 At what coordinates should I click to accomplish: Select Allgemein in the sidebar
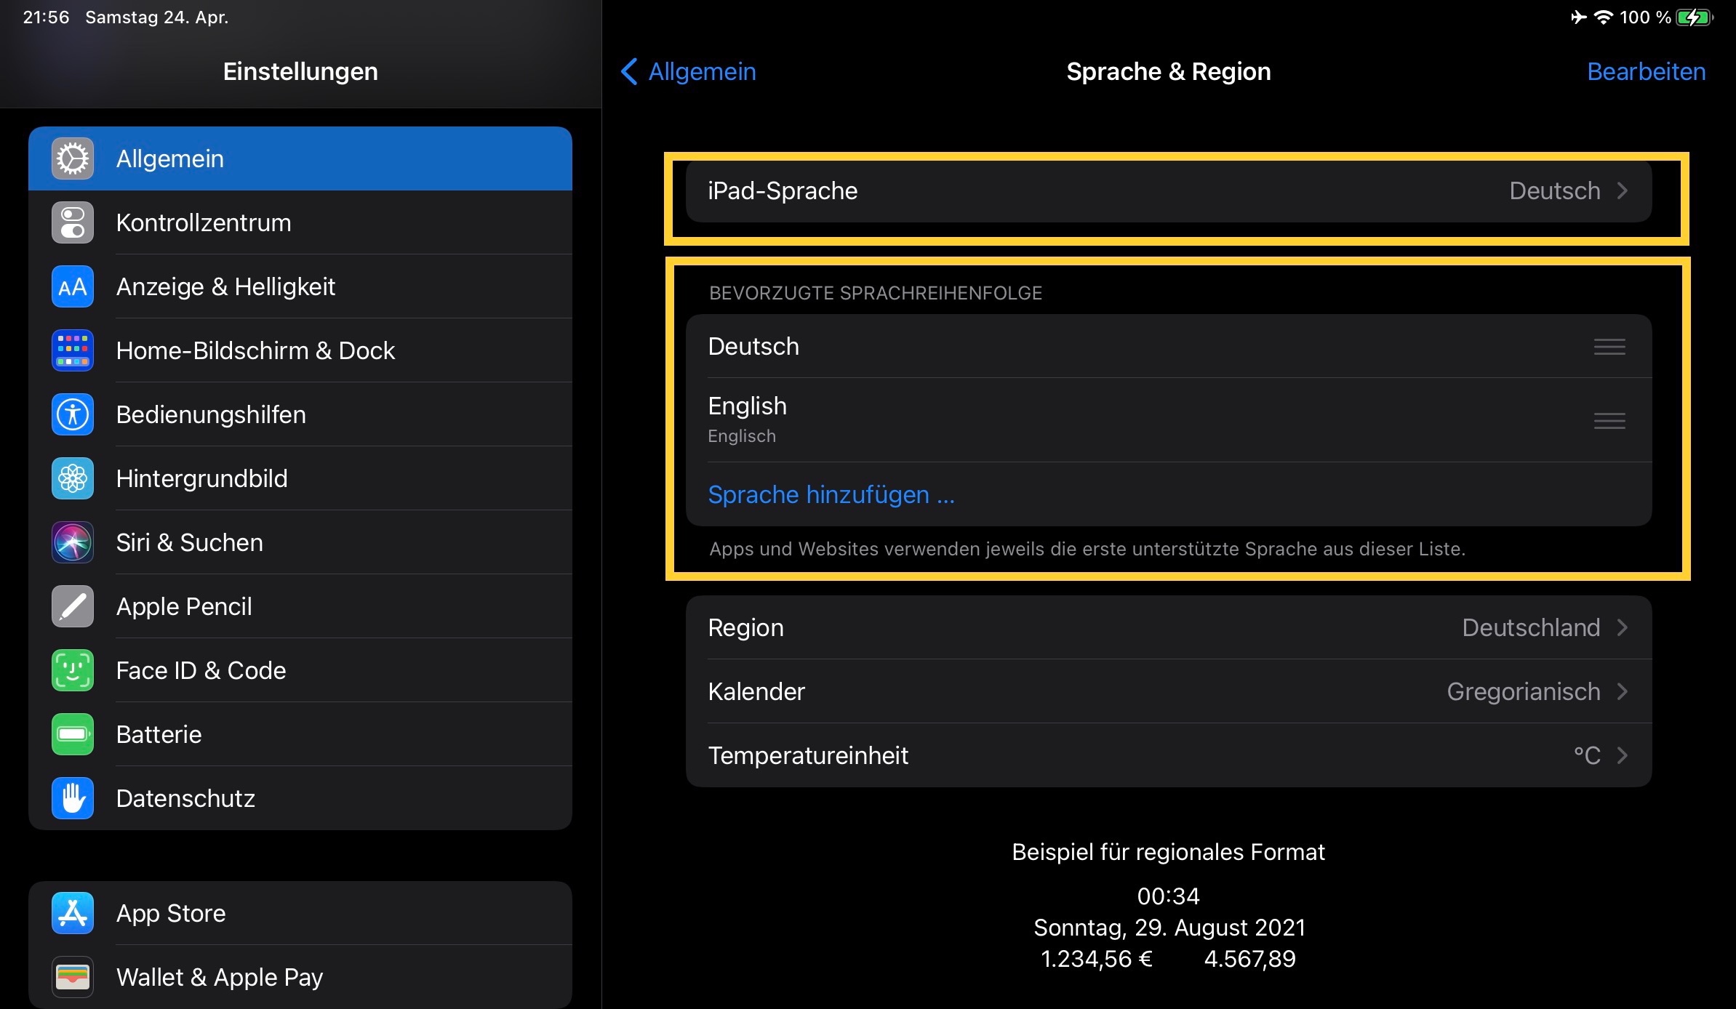pos(300,158)
